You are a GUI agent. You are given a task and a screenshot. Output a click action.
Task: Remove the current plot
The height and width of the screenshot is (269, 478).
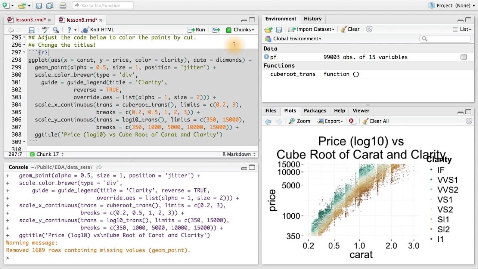(x=351, y=121)
